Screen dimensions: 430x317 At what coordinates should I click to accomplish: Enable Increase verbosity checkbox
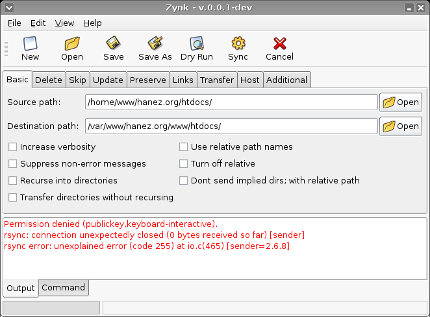12,147
